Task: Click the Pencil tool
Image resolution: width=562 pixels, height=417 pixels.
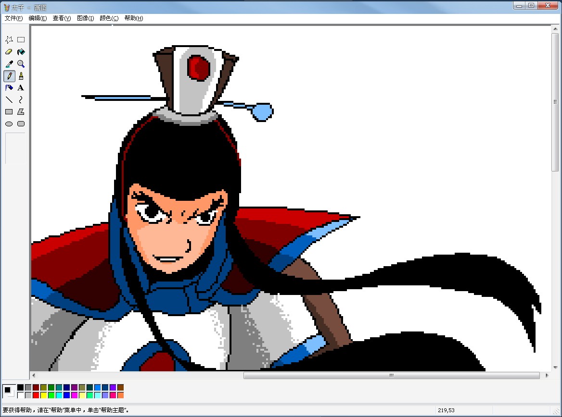Action: click(9, 76)
